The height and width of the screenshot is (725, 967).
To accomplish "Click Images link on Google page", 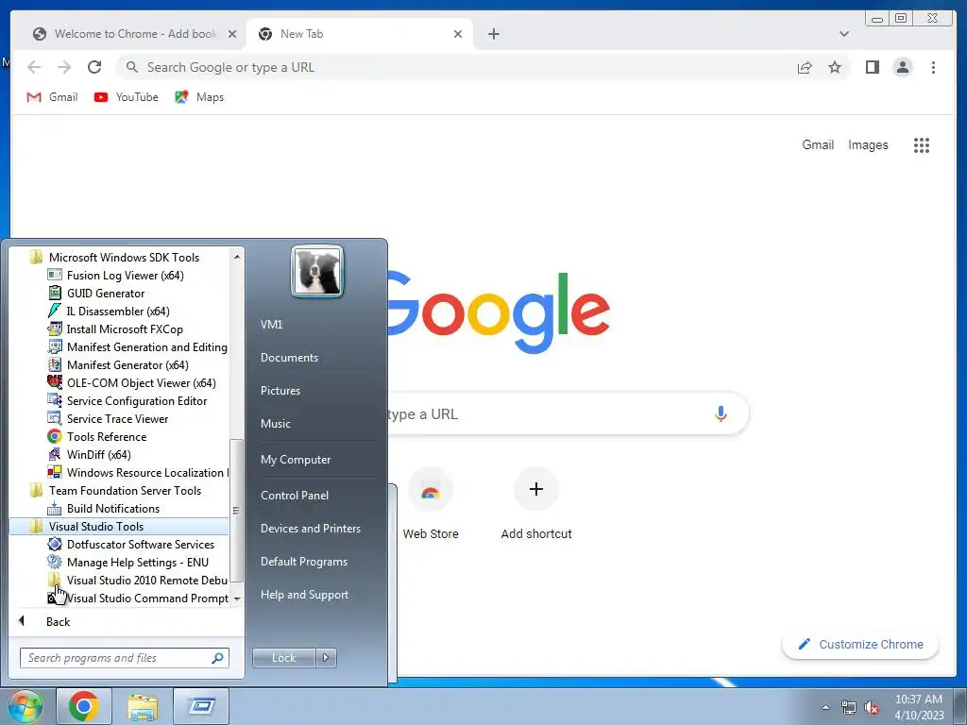I will tap(868, 144).
